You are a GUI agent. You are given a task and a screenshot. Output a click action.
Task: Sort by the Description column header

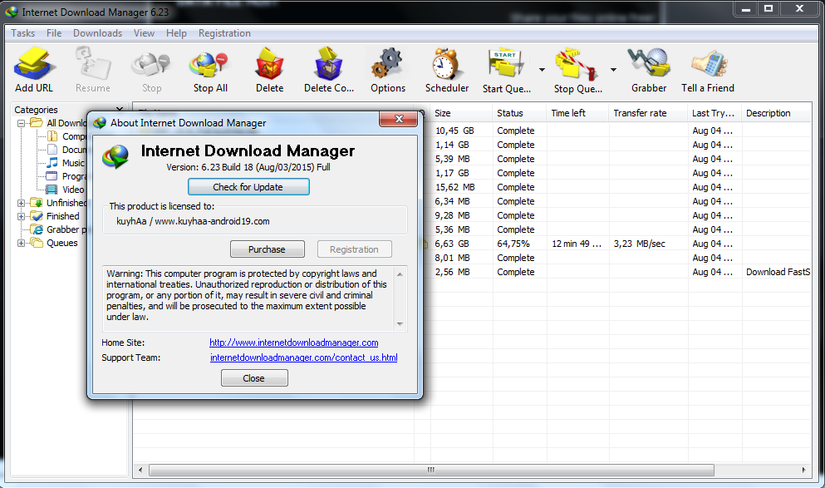click(776, 113)
